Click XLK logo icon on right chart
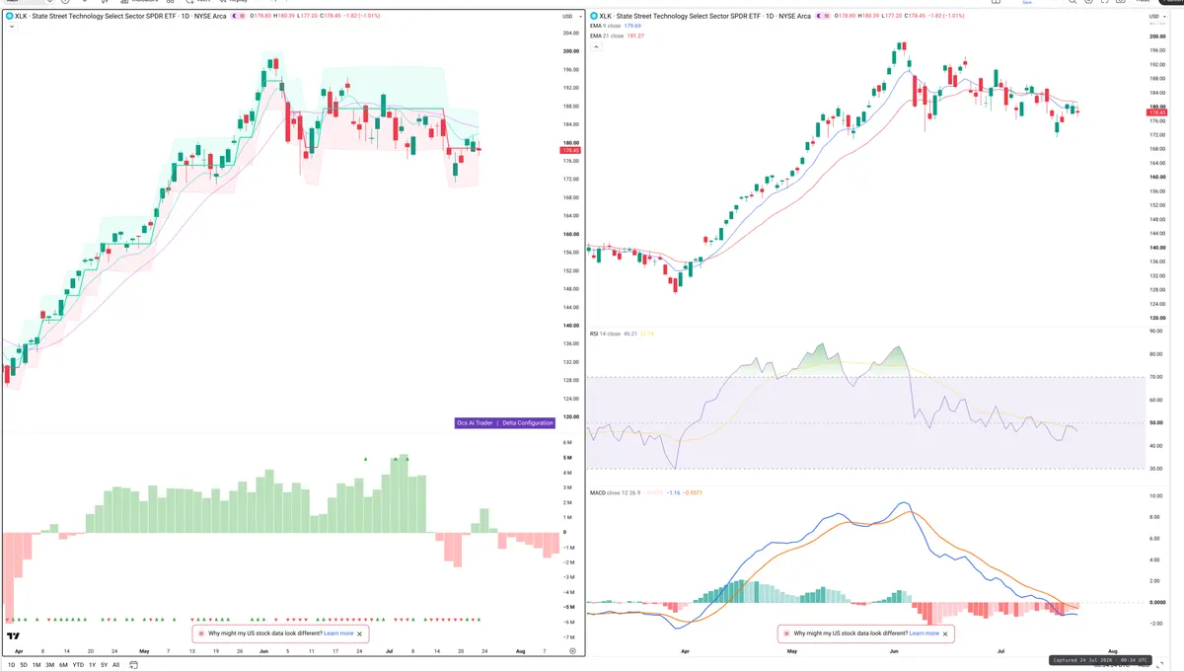The image size is (1184, 671). [x=593, y=16]
